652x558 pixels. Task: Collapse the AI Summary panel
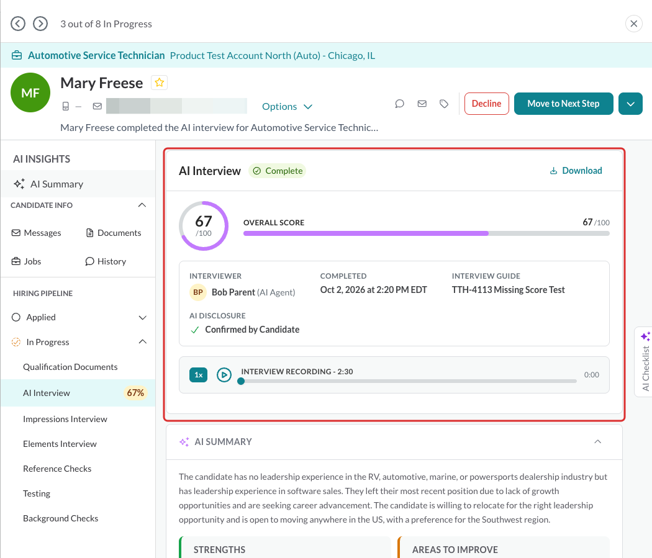pyautogui.click(x=597, y=442)
